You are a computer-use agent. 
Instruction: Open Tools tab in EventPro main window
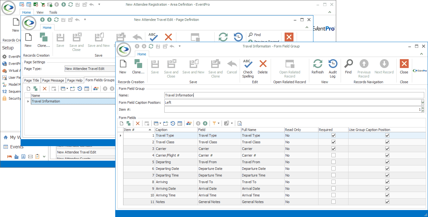53,12
